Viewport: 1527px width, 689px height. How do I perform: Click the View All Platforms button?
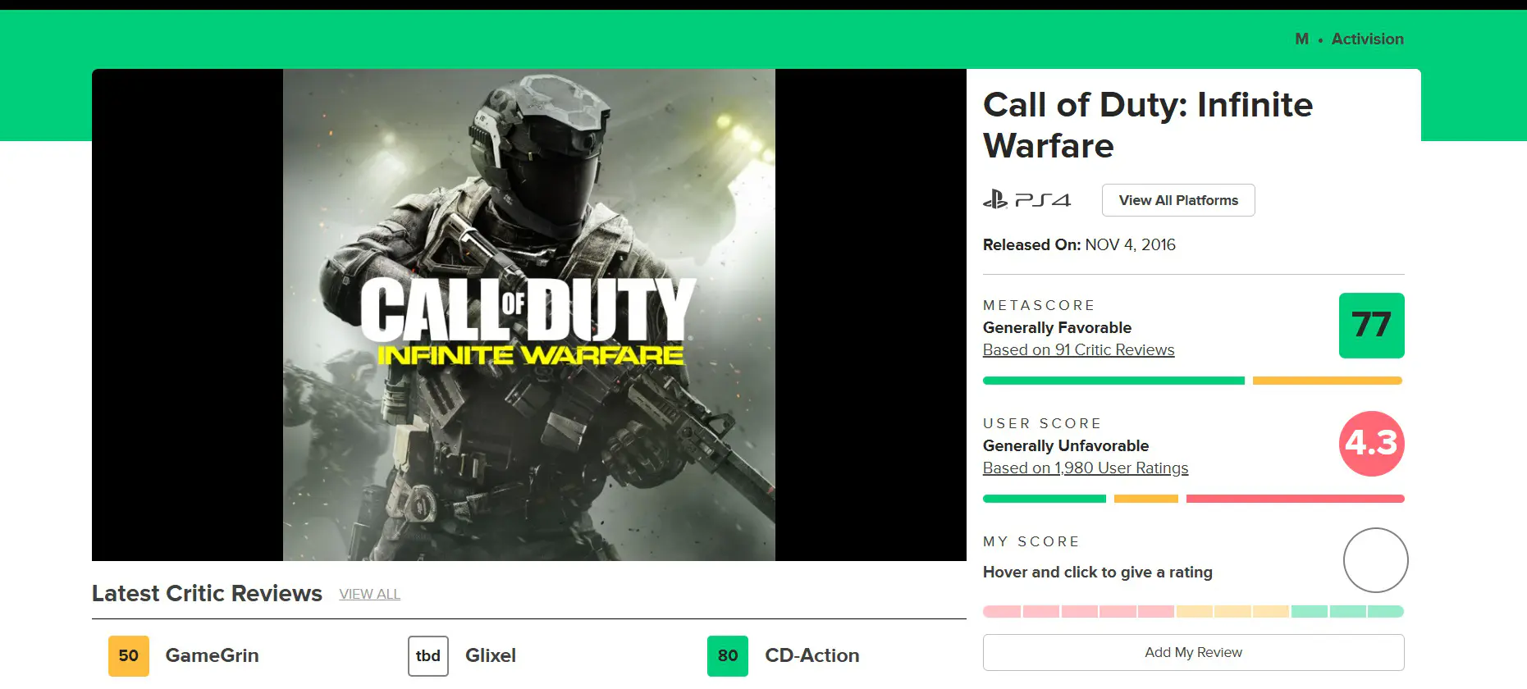pyautogui.click(x=1178, y=200)
